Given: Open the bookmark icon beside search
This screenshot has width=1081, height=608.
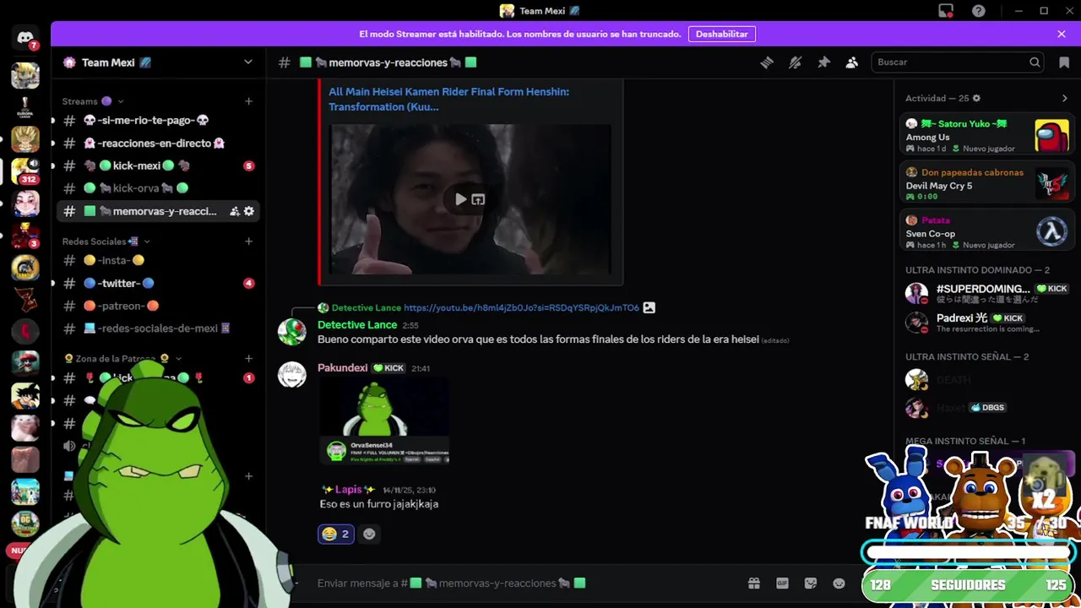Looking at the screenshot, I should (x=1064, y=62).
